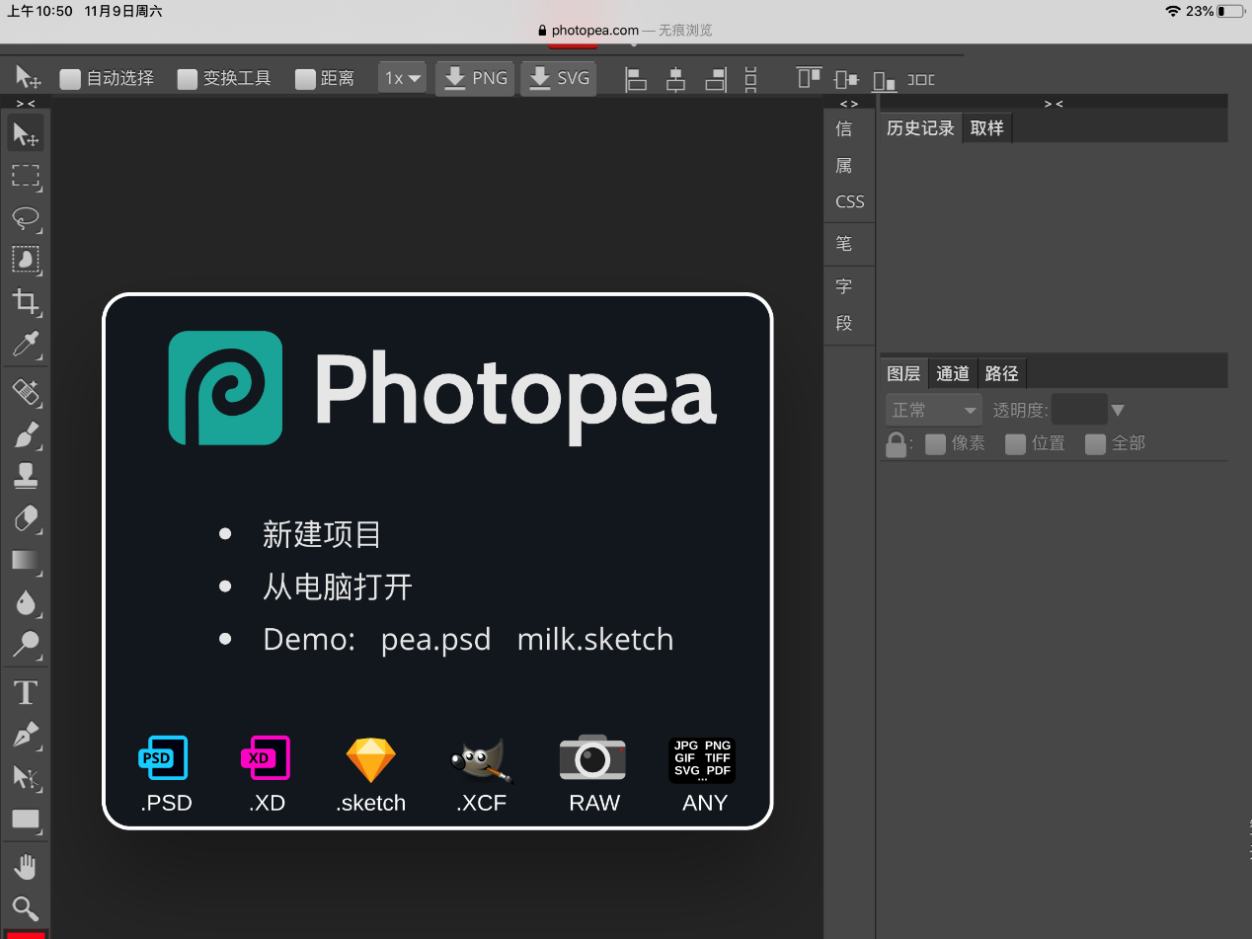Click the Move tool icon in options bar

click(29, 78)
